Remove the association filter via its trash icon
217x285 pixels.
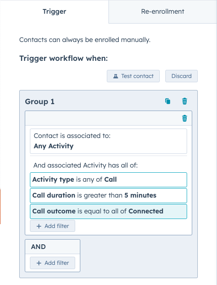click(185, 118)
